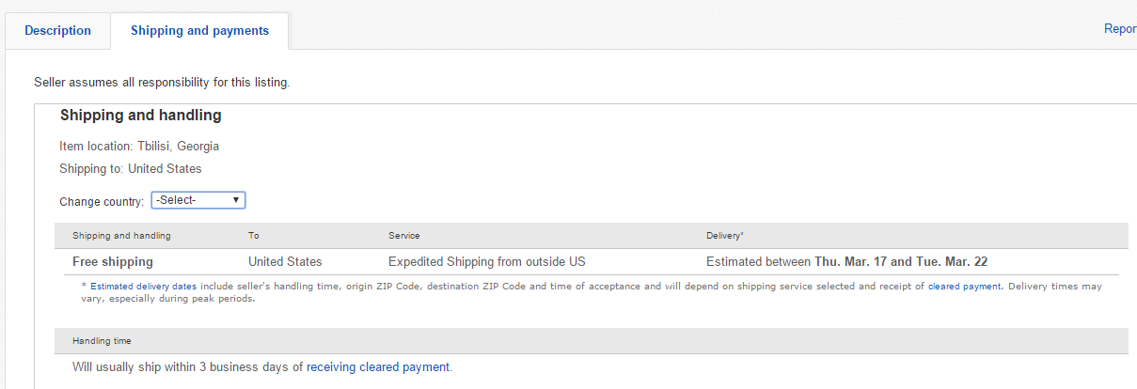Click the To column header

tap(254, 235)
